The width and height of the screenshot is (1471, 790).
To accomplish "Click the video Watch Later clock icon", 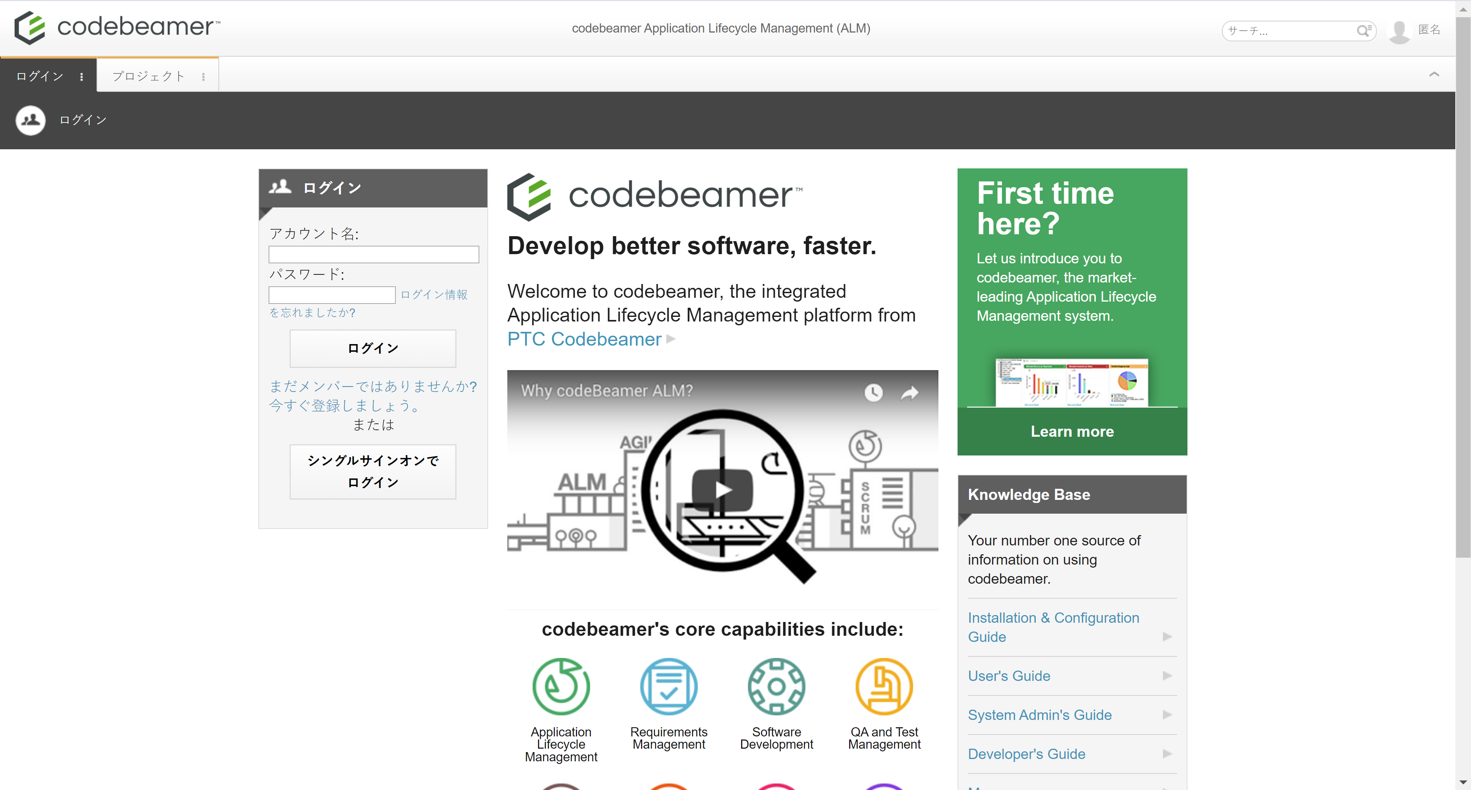I will [873, 392].
